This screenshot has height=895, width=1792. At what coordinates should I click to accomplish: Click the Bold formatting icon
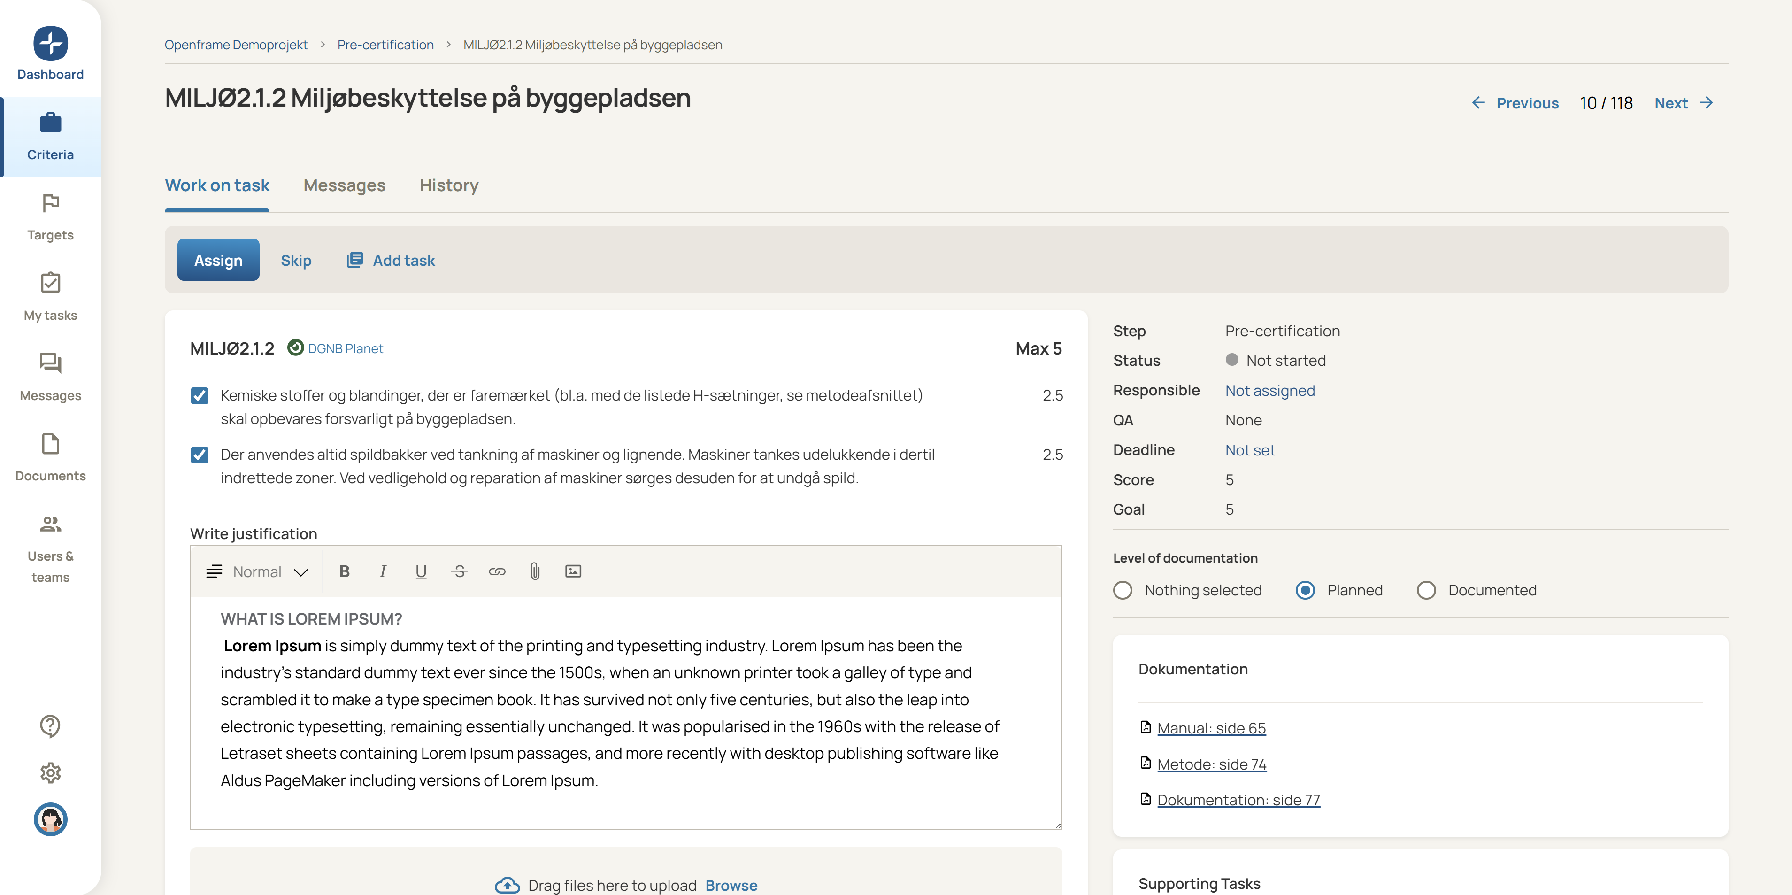tap(344, 571)
